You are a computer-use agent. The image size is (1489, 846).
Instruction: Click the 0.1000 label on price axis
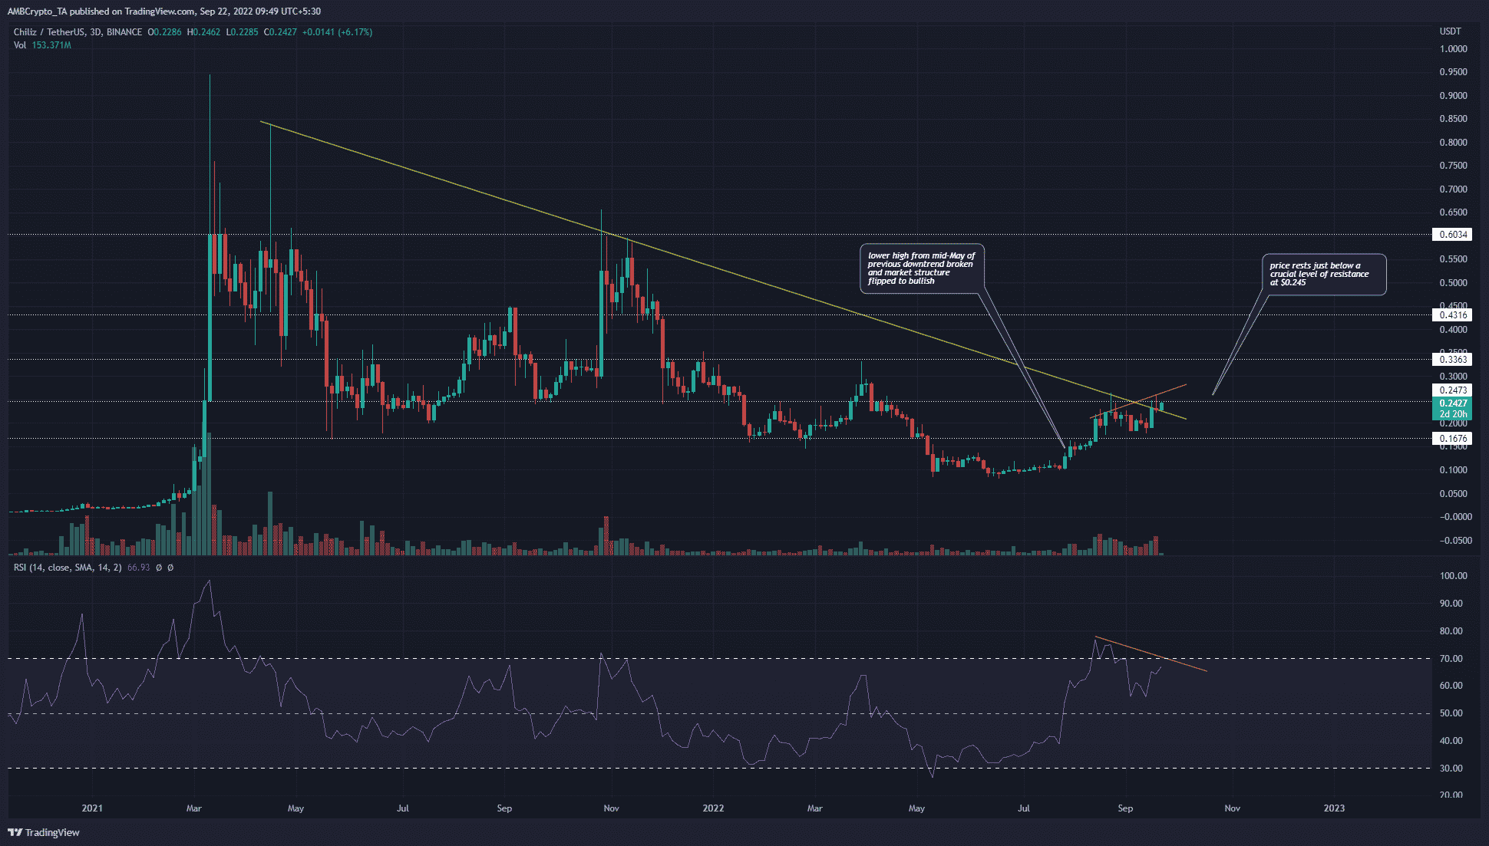(1453, 470)
